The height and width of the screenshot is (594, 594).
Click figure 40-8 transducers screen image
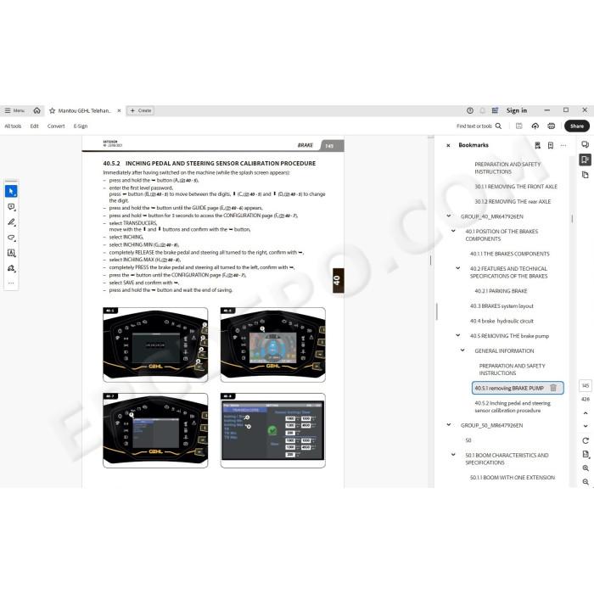[272, 431]
